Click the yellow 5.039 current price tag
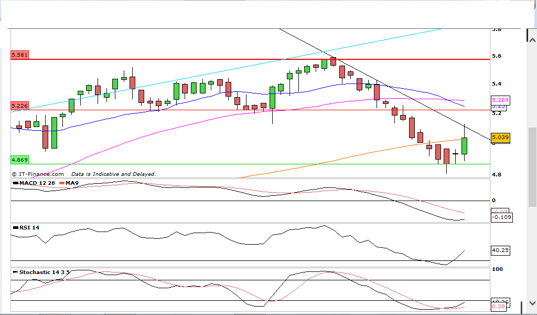This screenshot has height=315, width=537. (500, 138)
